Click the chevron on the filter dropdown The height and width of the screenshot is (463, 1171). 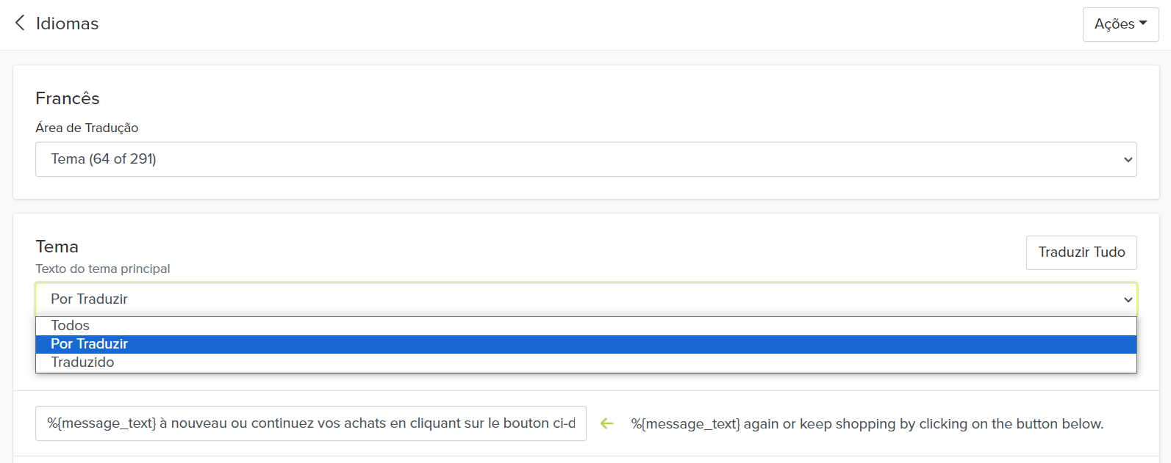(1128, 300)
